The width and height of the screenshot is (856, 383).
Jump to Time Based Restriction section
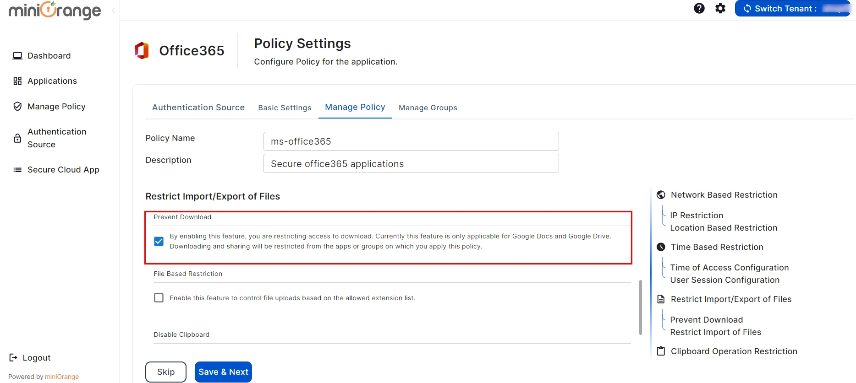[717, 247]
